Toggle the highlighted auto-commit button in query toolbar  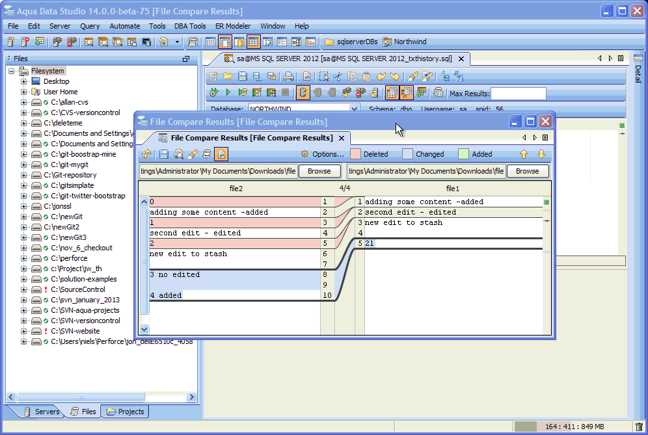pos(303,92)
